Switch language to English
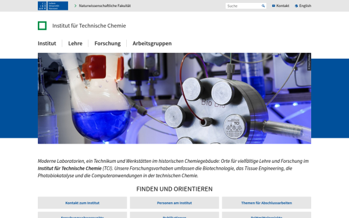The width and height of the screenshot is (349, 218). point(305,6)
